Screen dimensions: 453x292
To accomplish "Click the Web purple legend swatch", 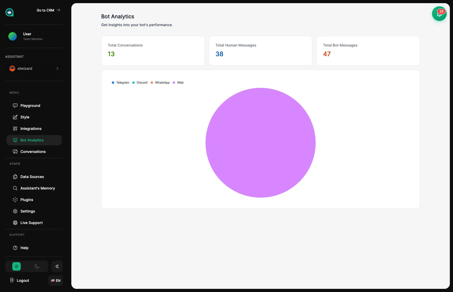I will pyautogui.click(x=174, y=83).
